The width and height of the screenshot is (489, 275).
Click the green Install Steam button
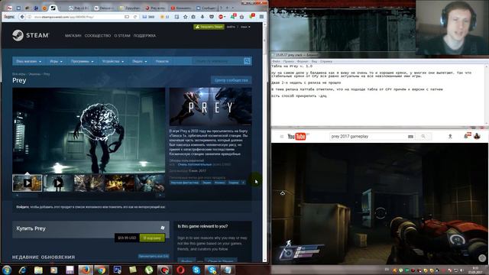[x=209, y=27]
